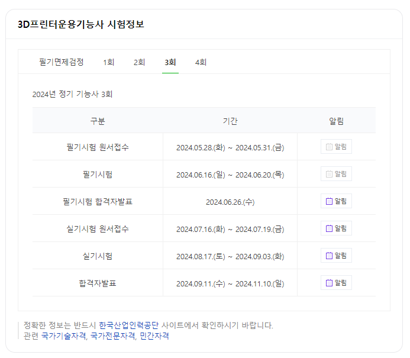
Task: Switch to the 1회 tab
Action: (108, 62)
